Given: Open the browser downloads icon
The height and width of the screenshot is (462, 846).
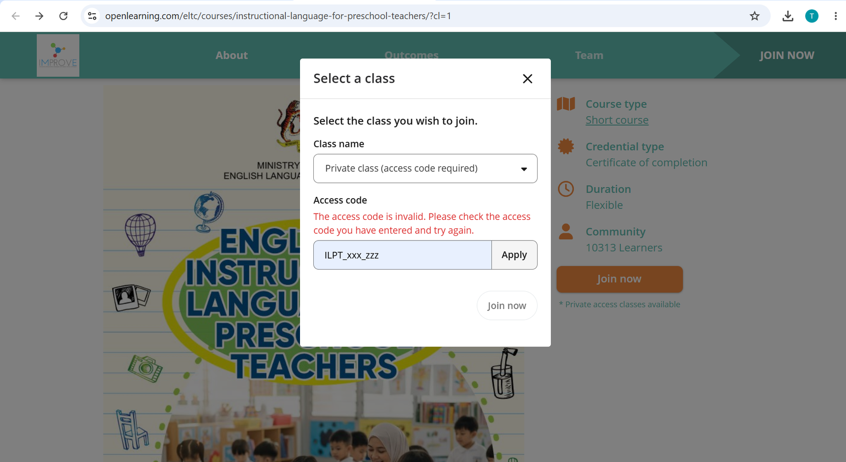Looking at the screenshot, I should (x=787, y=16).
